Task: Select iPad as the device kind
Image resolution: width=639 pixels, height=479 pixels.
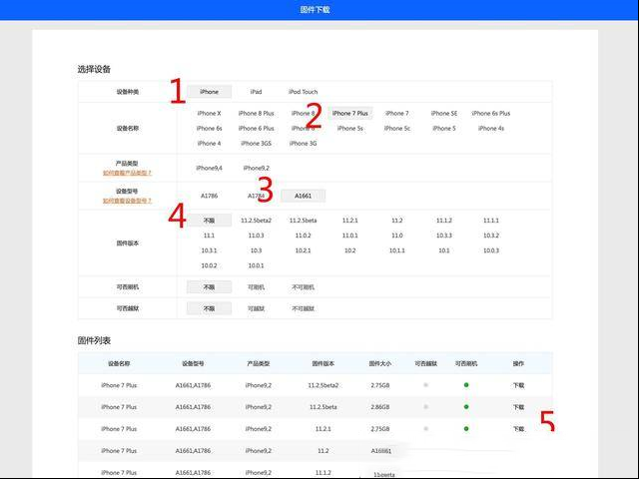Action: point(256,92)
